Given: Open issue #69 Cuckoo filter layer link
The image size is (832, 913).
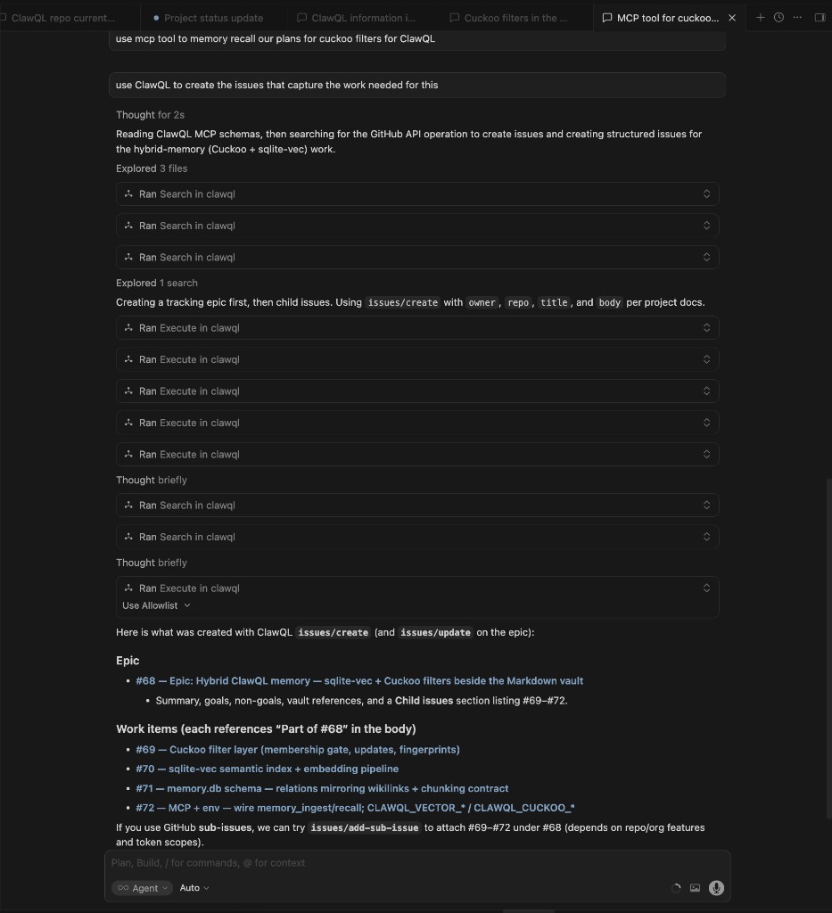Looking at the screenshot, I should (298, 750).
